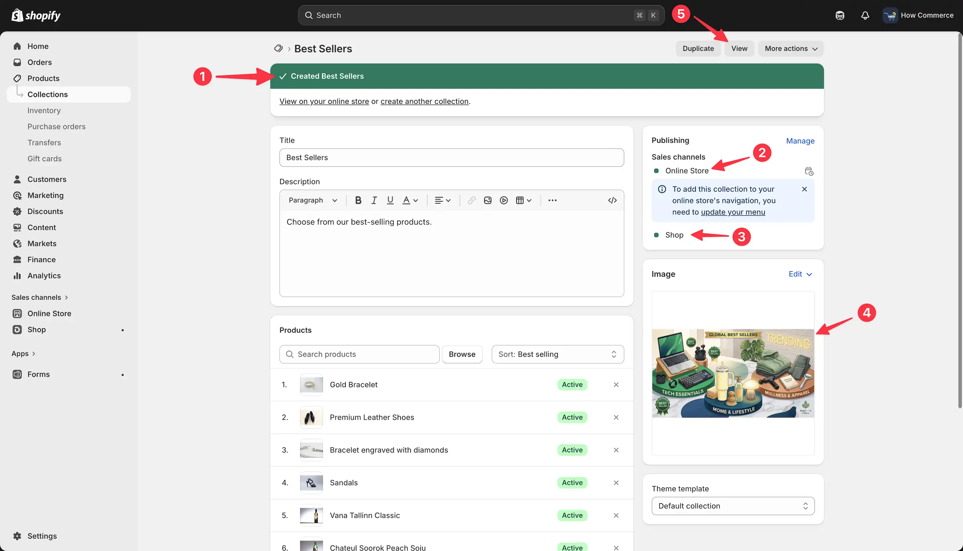Remove Bracelet engraved with diamonds from collection
Image resolution: width=963 pixels, height=551 pixels.
(x=616, y=450)
